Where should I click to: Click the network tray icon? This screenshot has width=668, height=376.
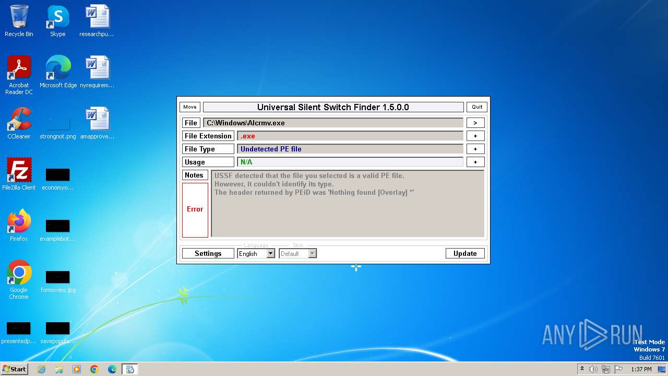(606, 369)
